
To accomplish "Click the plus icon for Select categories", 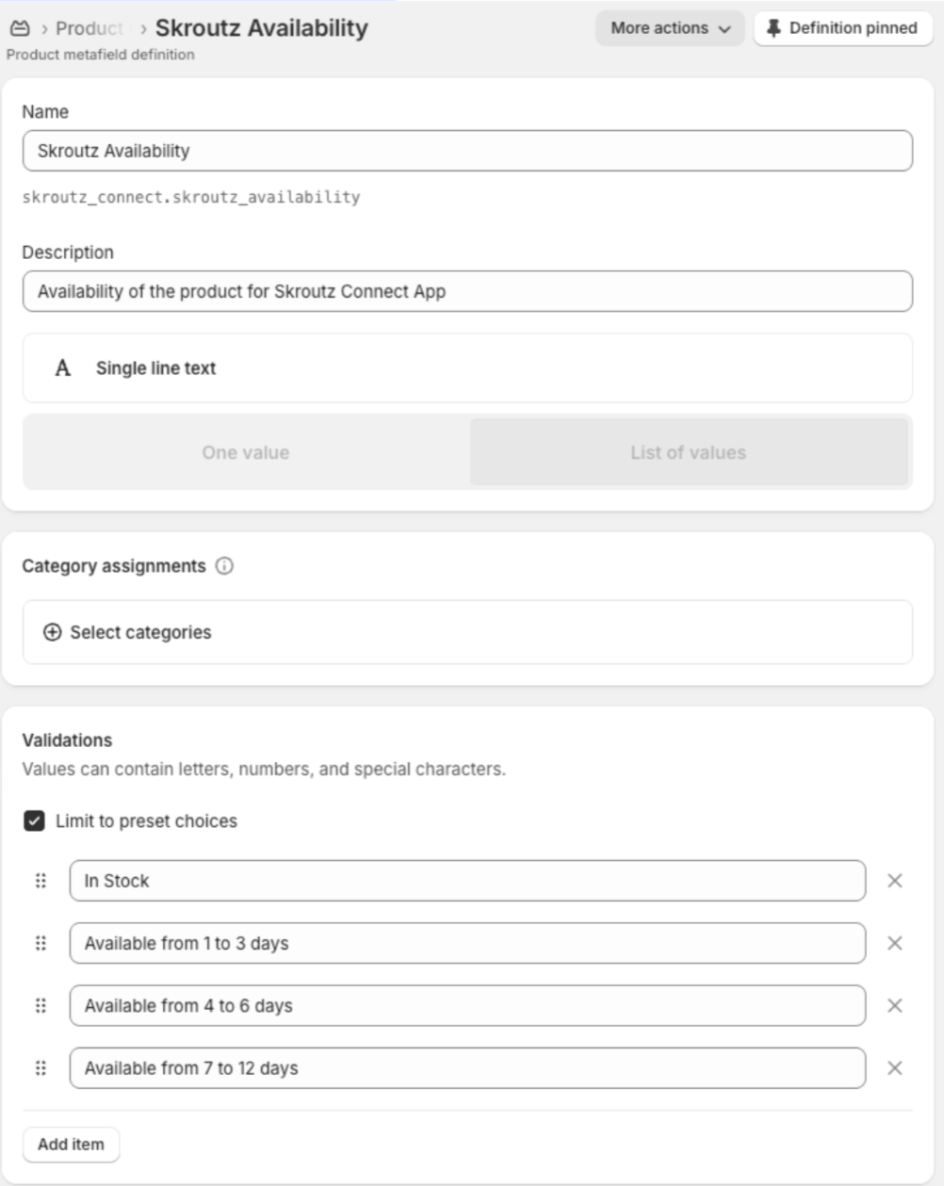I will pyautogui.click(x=52, y=632).
